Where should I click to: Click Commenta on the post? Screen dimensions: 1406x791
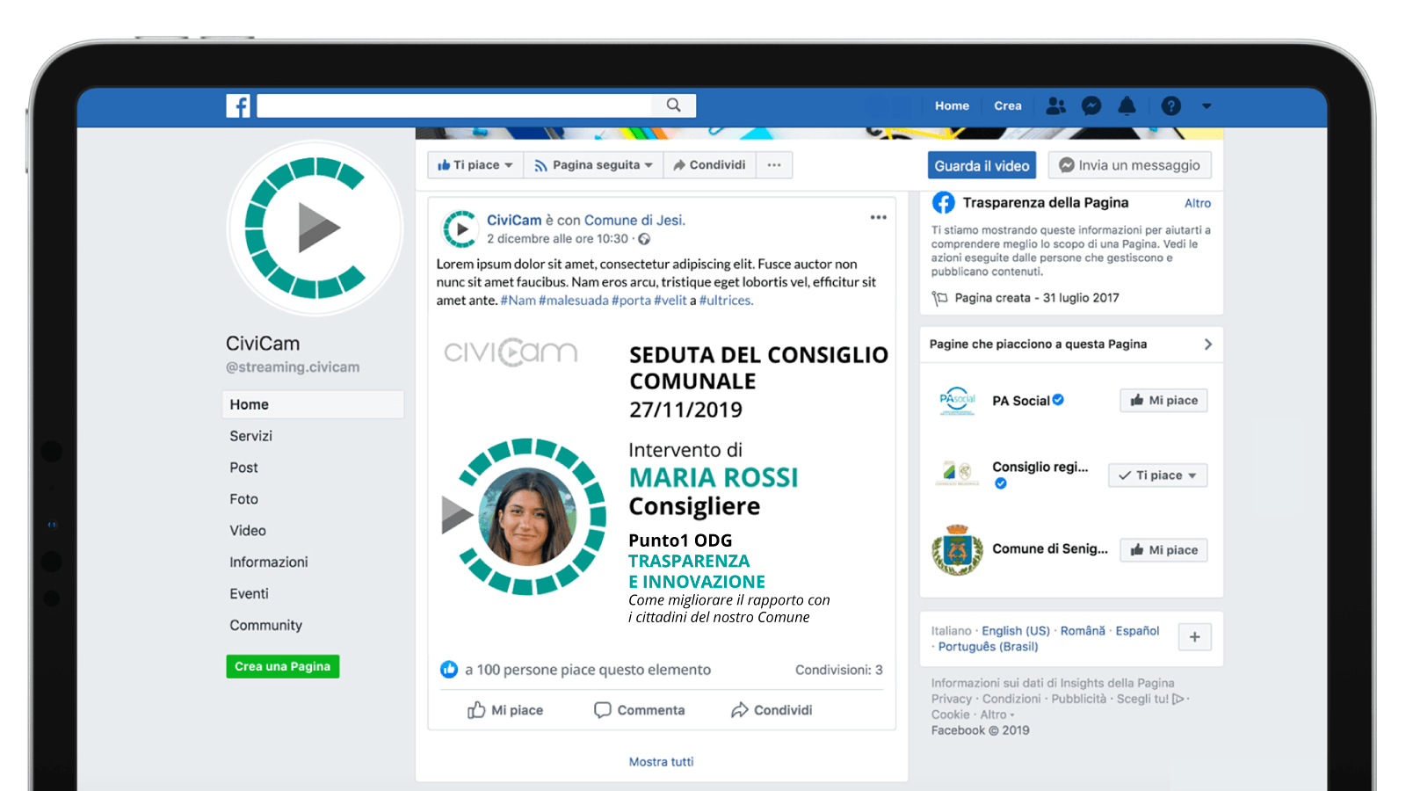point(639,710)
